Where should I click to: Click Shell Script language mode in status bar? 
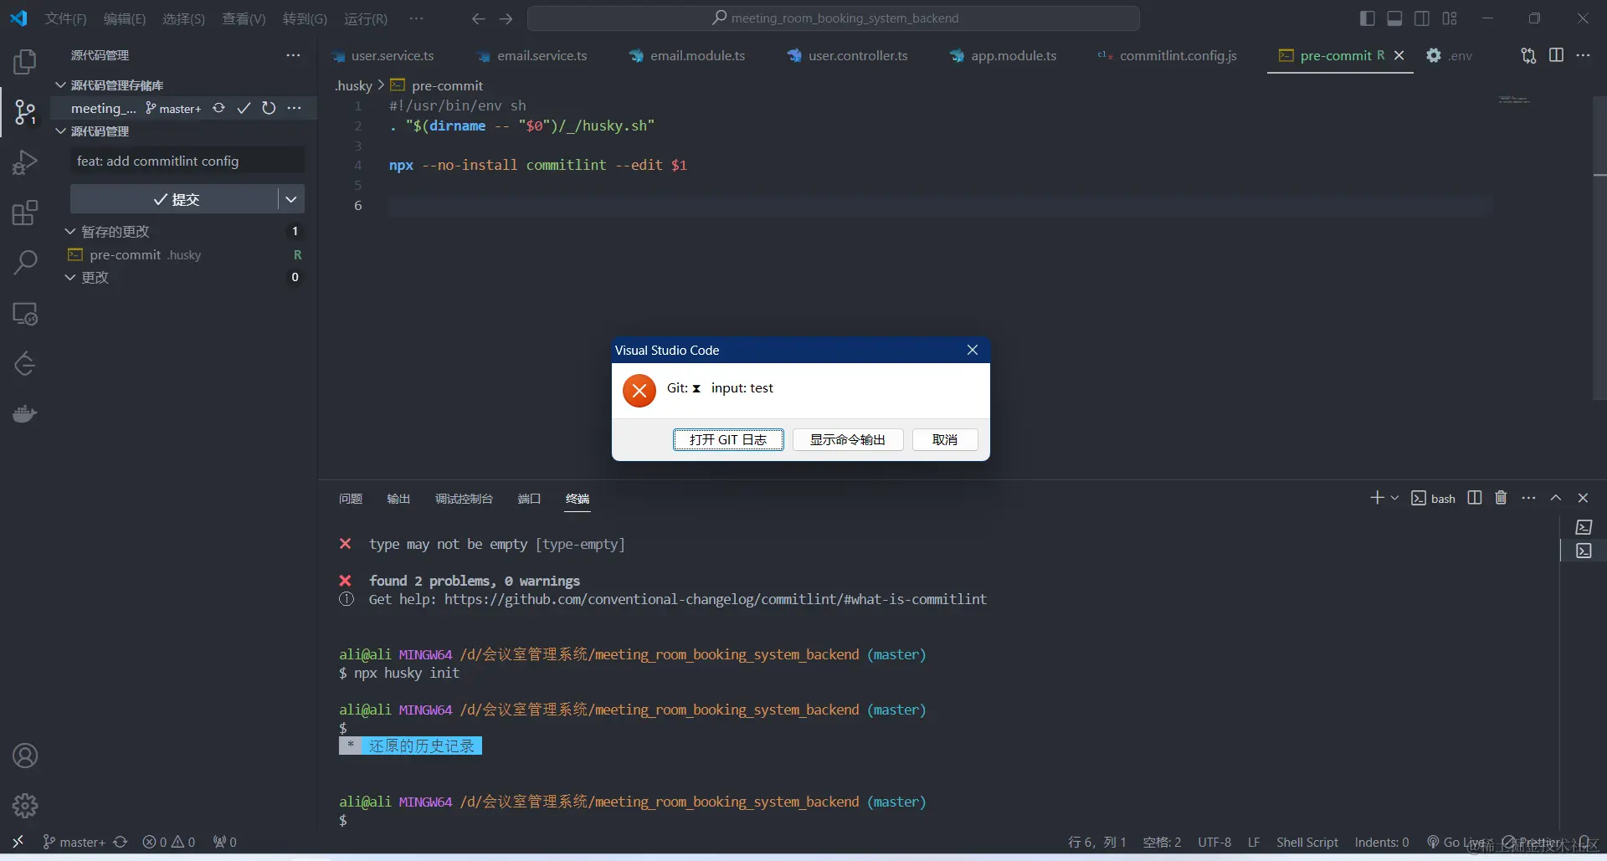point(1307,842)
